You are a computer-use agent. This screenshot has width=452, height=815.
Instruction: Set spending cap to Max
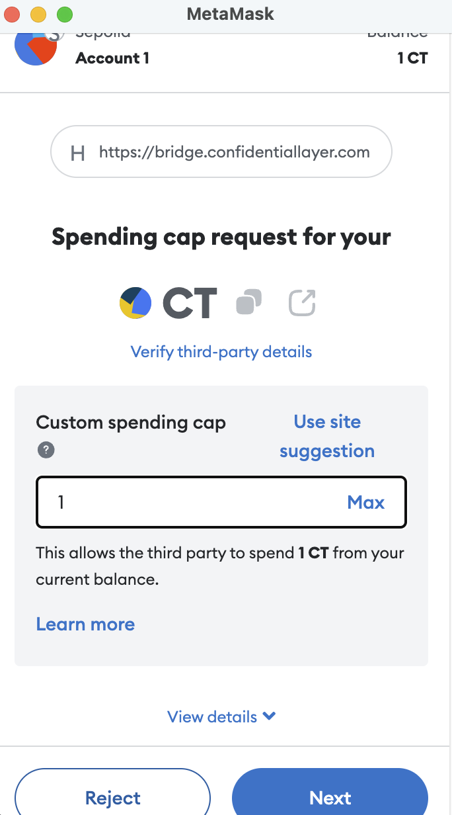pyautogui.click(x=365, y=503)
